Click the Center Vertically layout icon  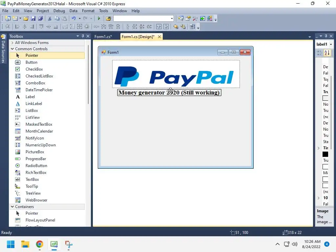pos(166,27)
